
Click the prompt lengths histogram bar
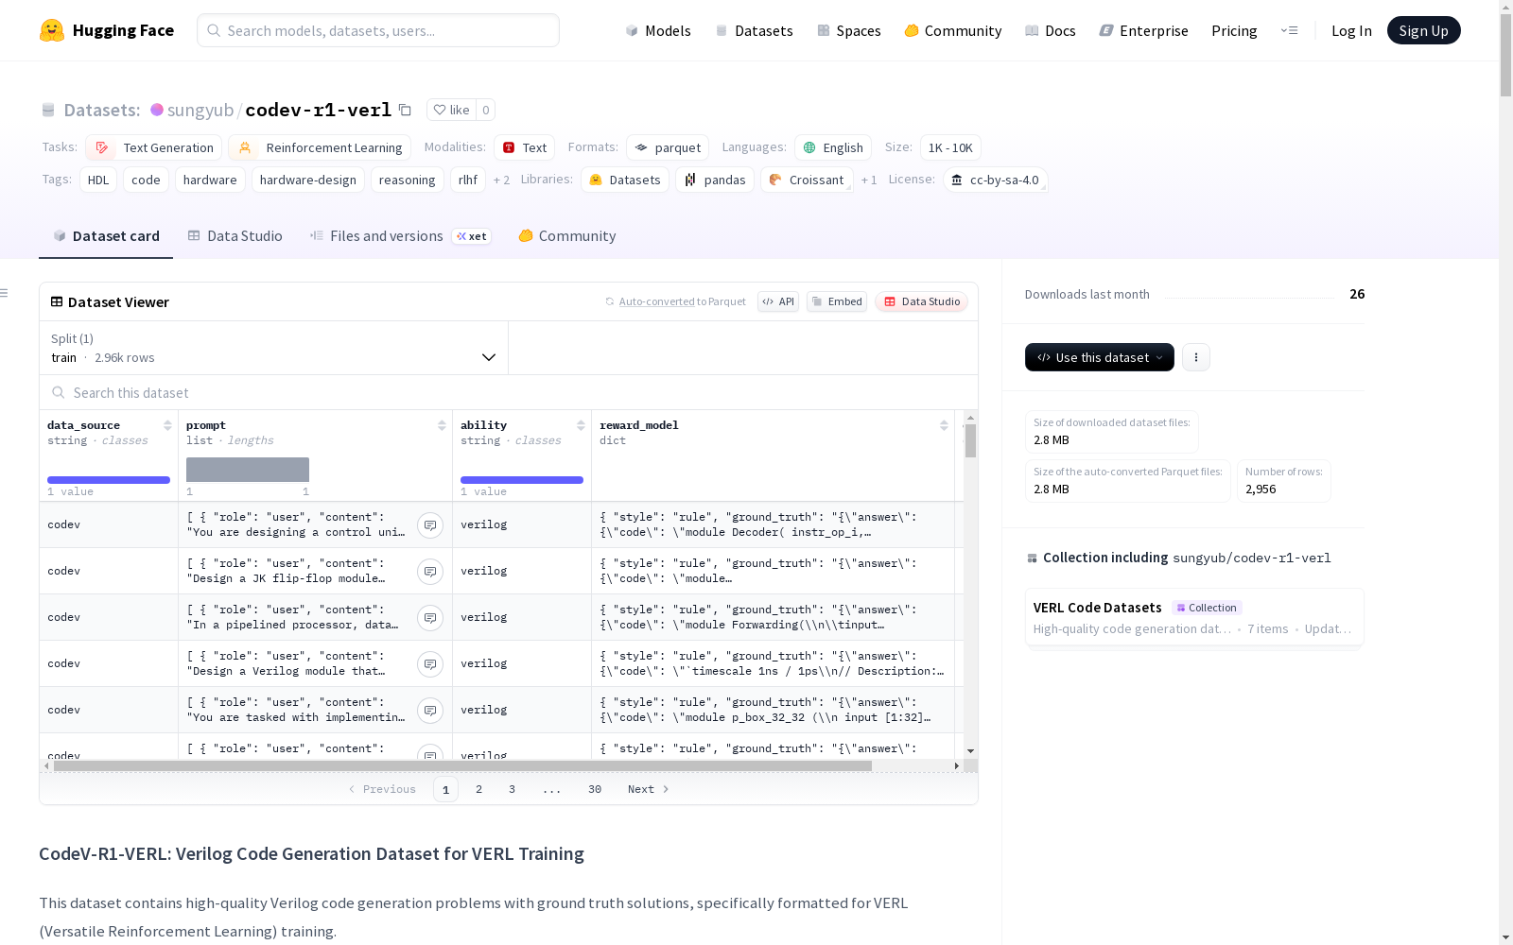(248, 470)
